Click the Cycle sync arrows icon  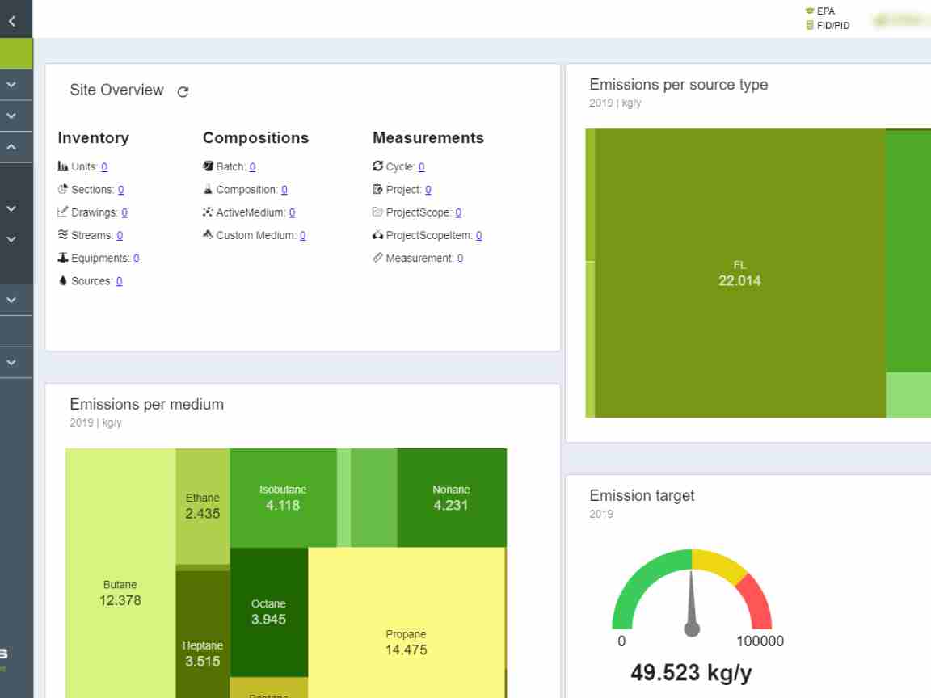[x=377, y=167]
